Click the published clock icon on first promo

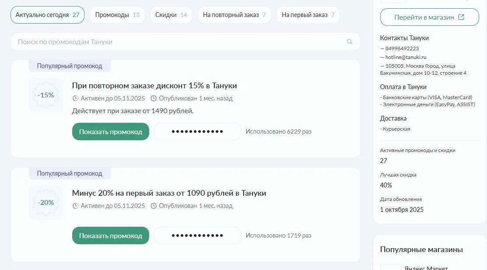click(x=154, y=99)
